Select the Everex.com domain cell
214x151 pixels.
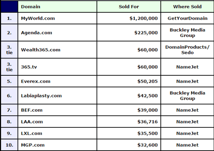click(57, 81)
